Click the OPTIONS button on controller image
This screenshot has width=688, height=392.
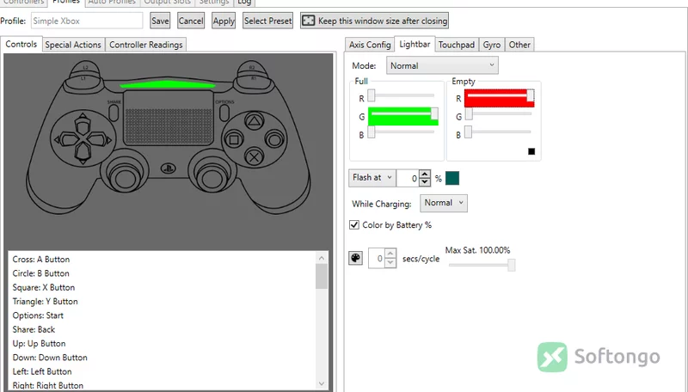pyautogui.click(x=224, y=113)
